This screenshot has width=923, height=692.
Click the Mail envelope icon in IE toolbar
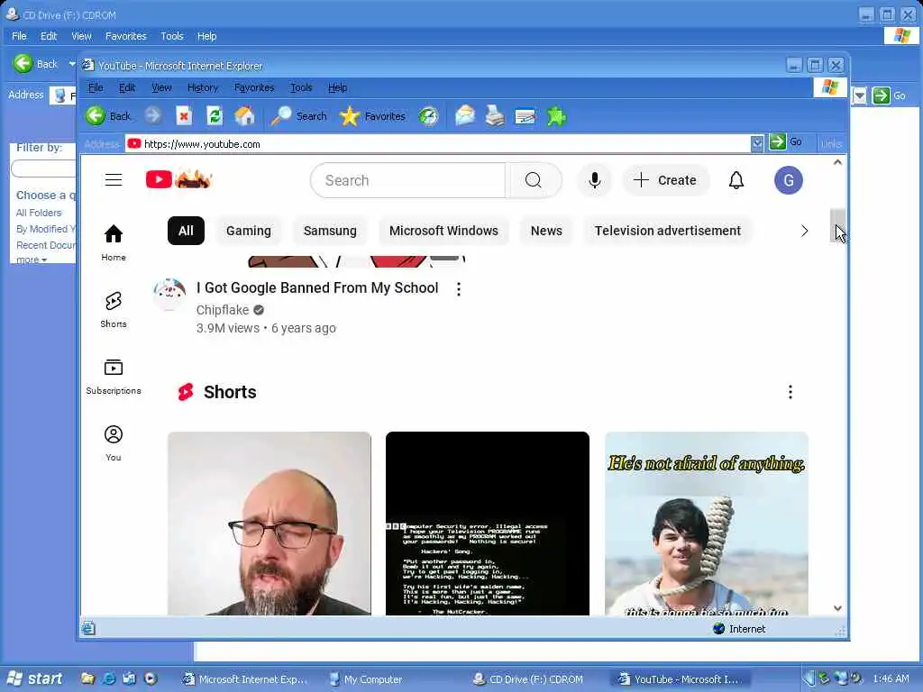[x=464, y=116]
